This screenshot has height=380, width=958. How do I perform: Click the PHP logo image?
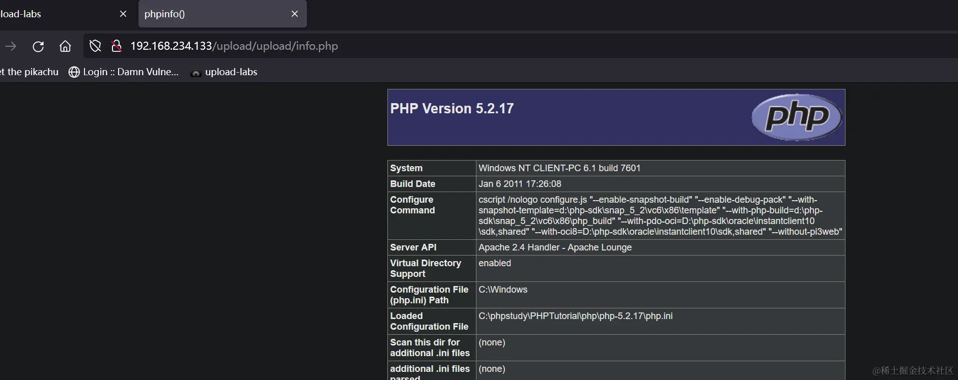point(797,117)
